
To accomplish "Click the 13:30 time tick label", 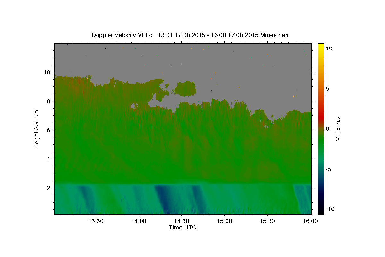I will (x=96, y=221).
